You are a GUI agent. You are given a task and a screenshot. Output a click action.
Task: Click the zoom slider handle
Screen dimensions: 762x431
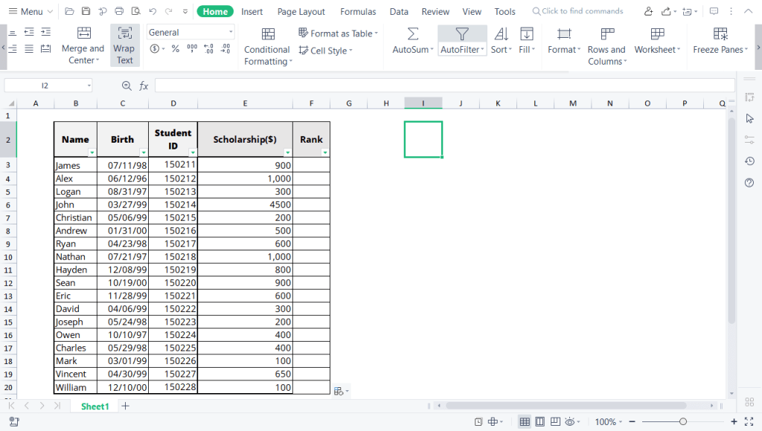(x=682, y=422)
